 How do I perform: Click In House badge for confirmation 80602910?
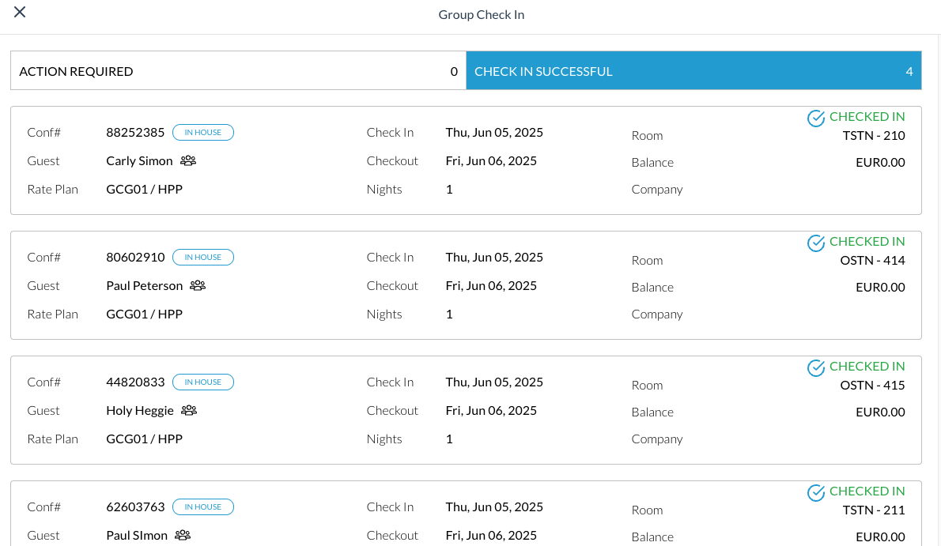203,257
